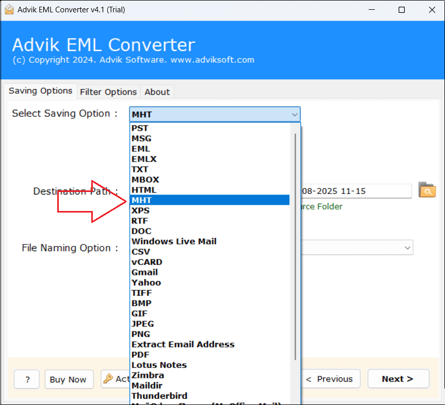Select MSG format in the list
The height and width of the screenshot is (405, 445).
[209, 138]
